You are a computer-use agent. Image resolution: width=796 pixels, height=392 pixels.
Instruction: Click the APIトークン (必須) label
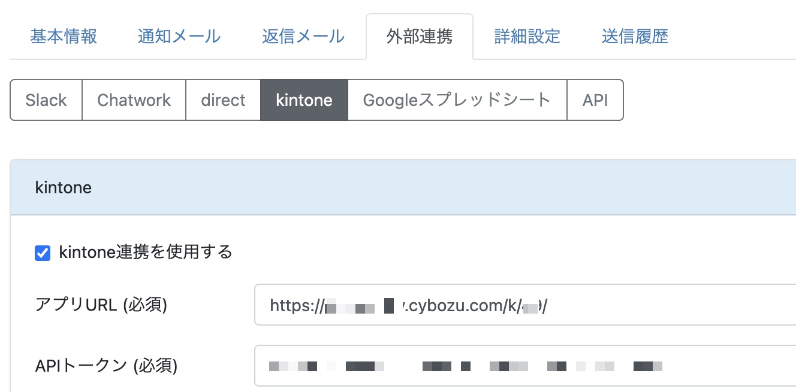(x=106, y=365)
